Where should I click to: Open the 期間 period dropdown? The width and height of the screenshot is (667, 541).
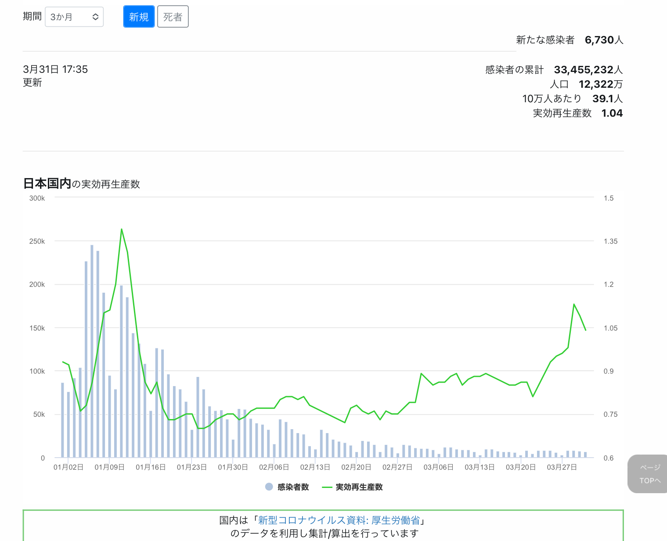pos(74,17)
